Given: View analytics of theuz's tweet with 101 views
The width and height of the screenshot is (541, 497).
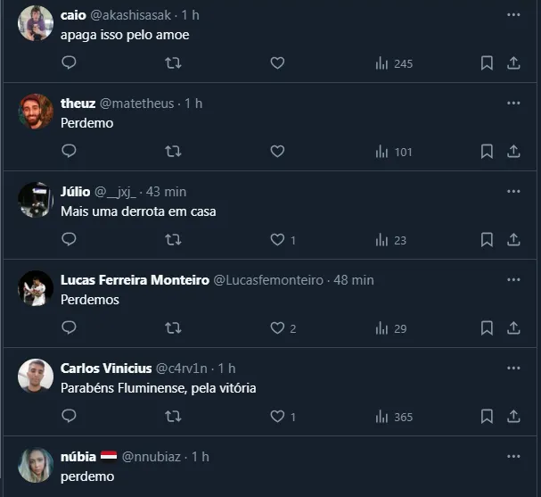Looking at the screenshot, I should coord(393,152).
